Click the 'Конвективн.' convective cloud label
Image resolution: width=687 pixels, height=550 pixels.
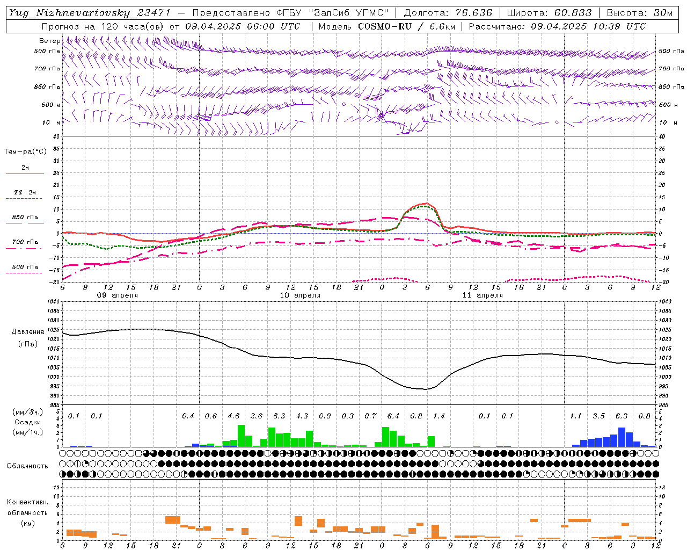click(27, 502)
